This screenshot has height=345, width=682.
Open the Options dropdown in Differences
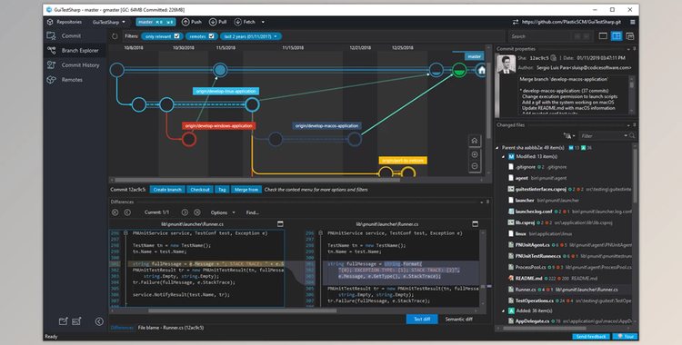click(x=223, y=212)
